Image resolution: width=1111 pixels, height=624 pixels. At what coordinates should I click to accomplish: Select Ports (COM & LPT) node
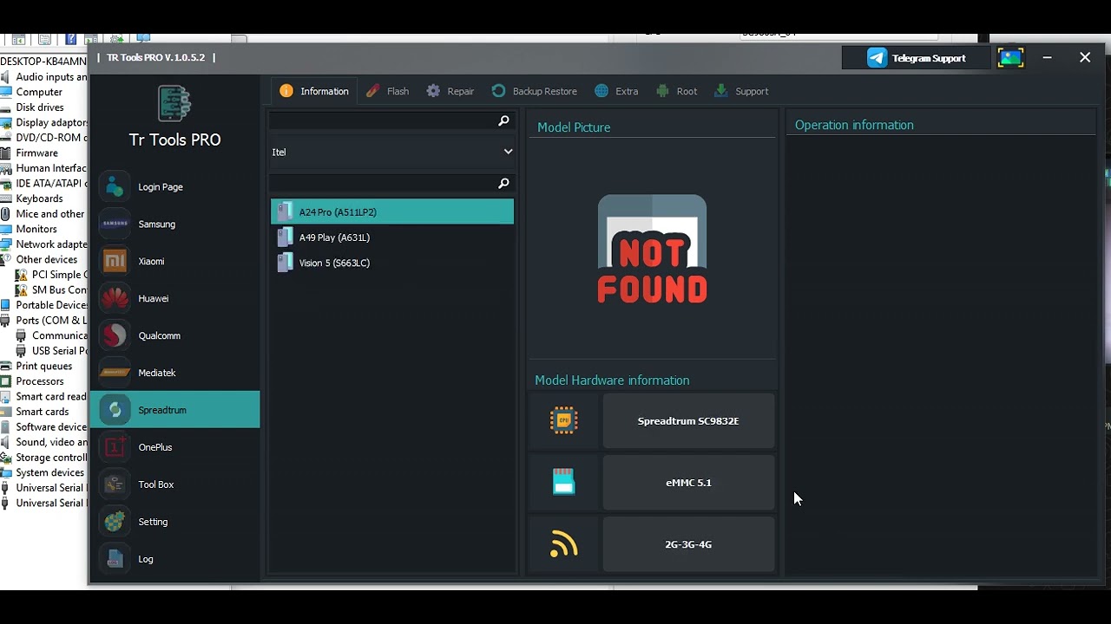click(x=51, y=320)
